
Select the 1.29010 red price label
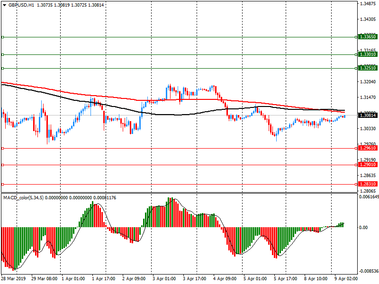368,165
